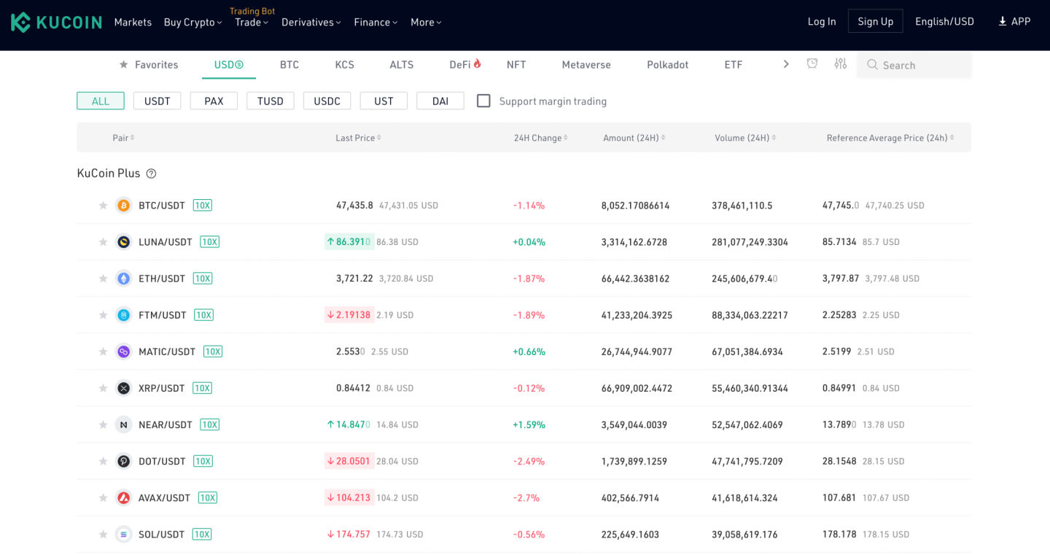Switch to the DeFi tab
This screenshot has width=1050, height=555.
click(x=465, y=64)
